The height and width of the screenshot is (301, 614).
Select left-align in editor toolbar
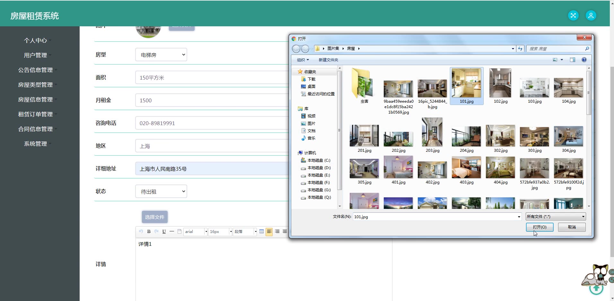[x=269, y=231]
